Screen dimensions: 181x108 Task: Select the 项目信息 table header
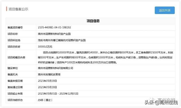point(93,21)
